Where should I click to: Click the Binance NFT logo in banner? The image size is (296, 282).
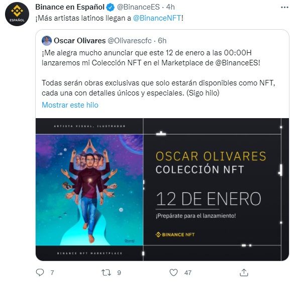coord(175,235)
